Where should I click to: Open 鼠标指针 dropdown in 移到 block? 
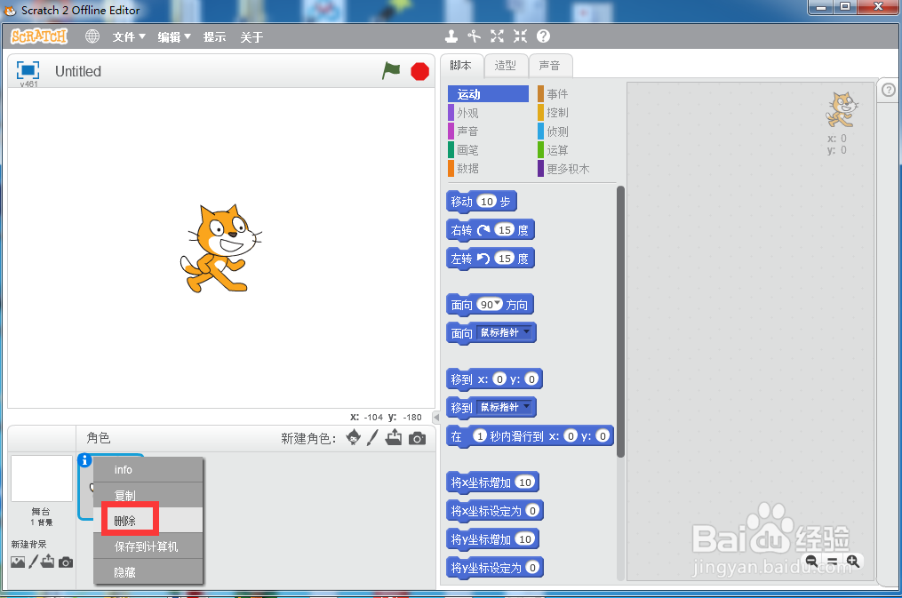click(505, 407)
